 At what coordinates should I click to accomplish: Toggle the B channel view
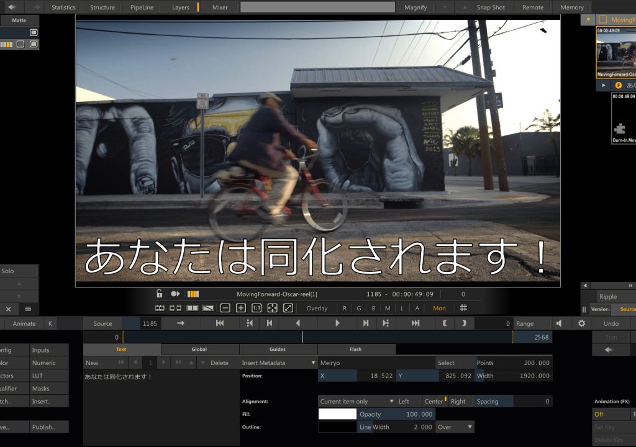tap(373, 309)
